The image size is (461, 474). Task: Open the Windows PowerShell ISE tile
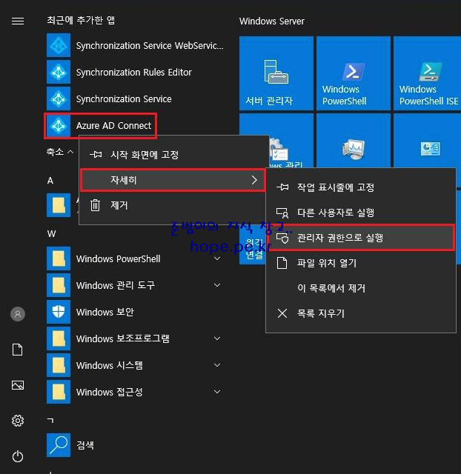(x=427, y=73)
